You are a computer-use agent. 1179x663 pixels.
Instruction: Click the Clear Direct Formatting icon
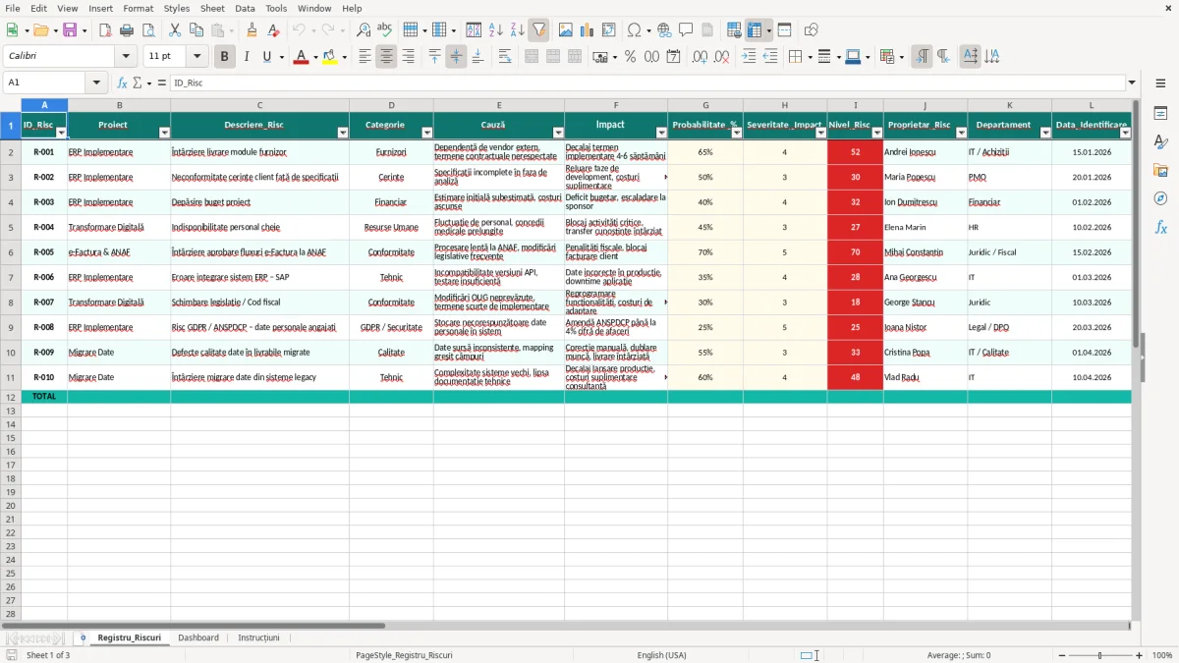[x=274, y=30]
